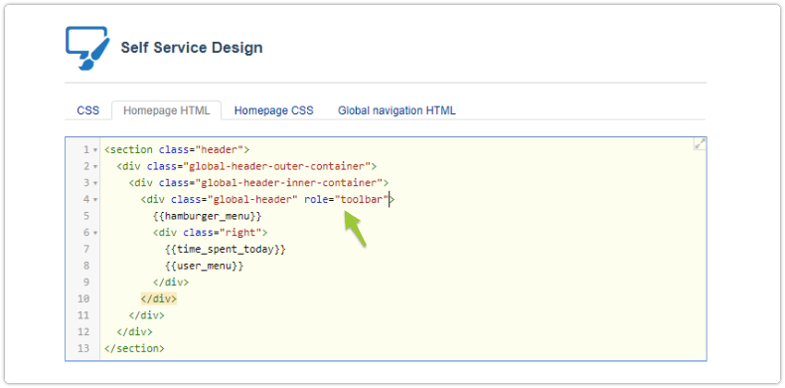Click "global-header-inner-container" class value
The image size is (785, 388).
click(289, 183)
